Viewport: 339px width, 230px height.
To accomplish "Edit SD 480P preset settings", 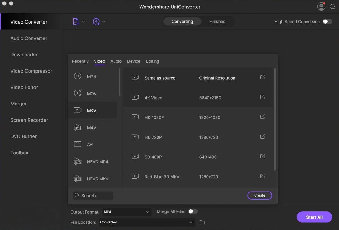I will click(262, 156).
